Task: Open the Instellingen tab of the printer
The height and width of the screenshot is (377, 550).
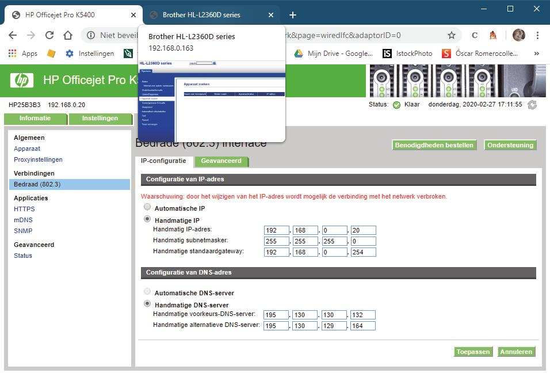Action: (x=100, y=119)
